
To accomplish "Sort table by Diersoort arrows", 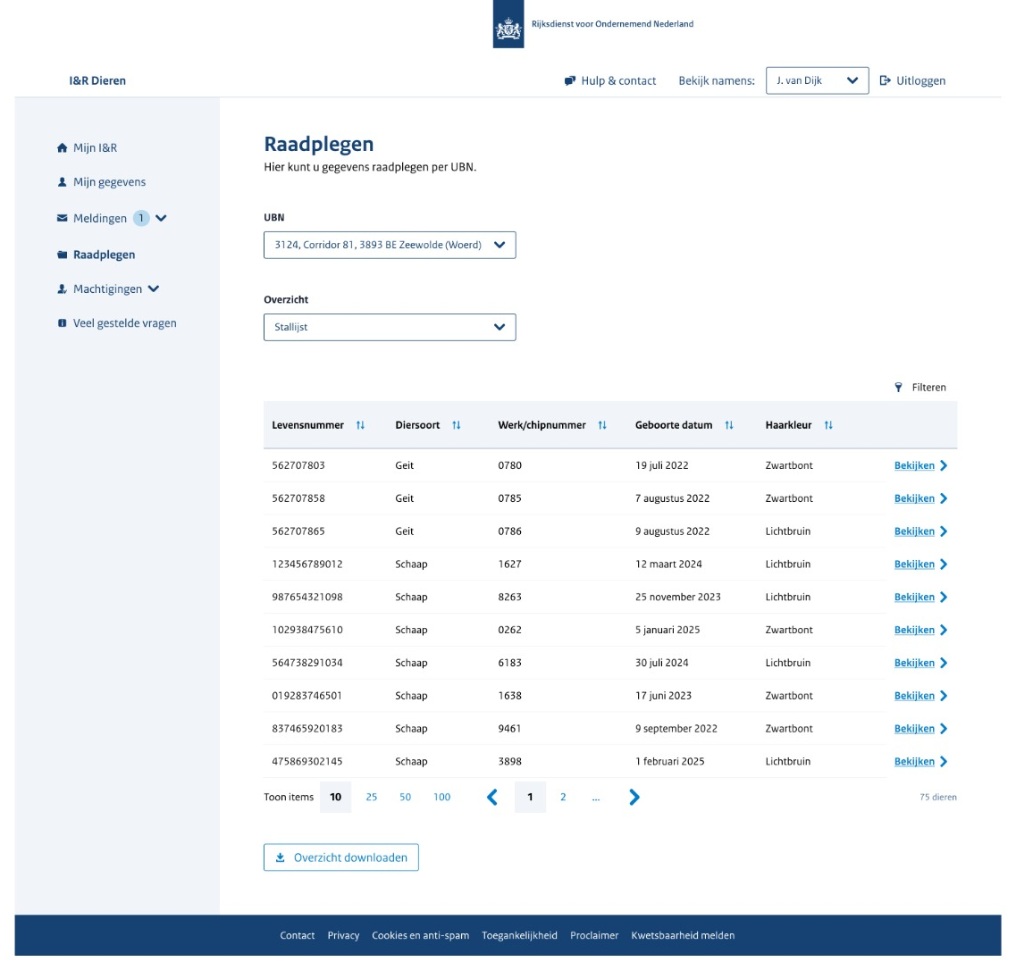I will (x=456, y=425).
